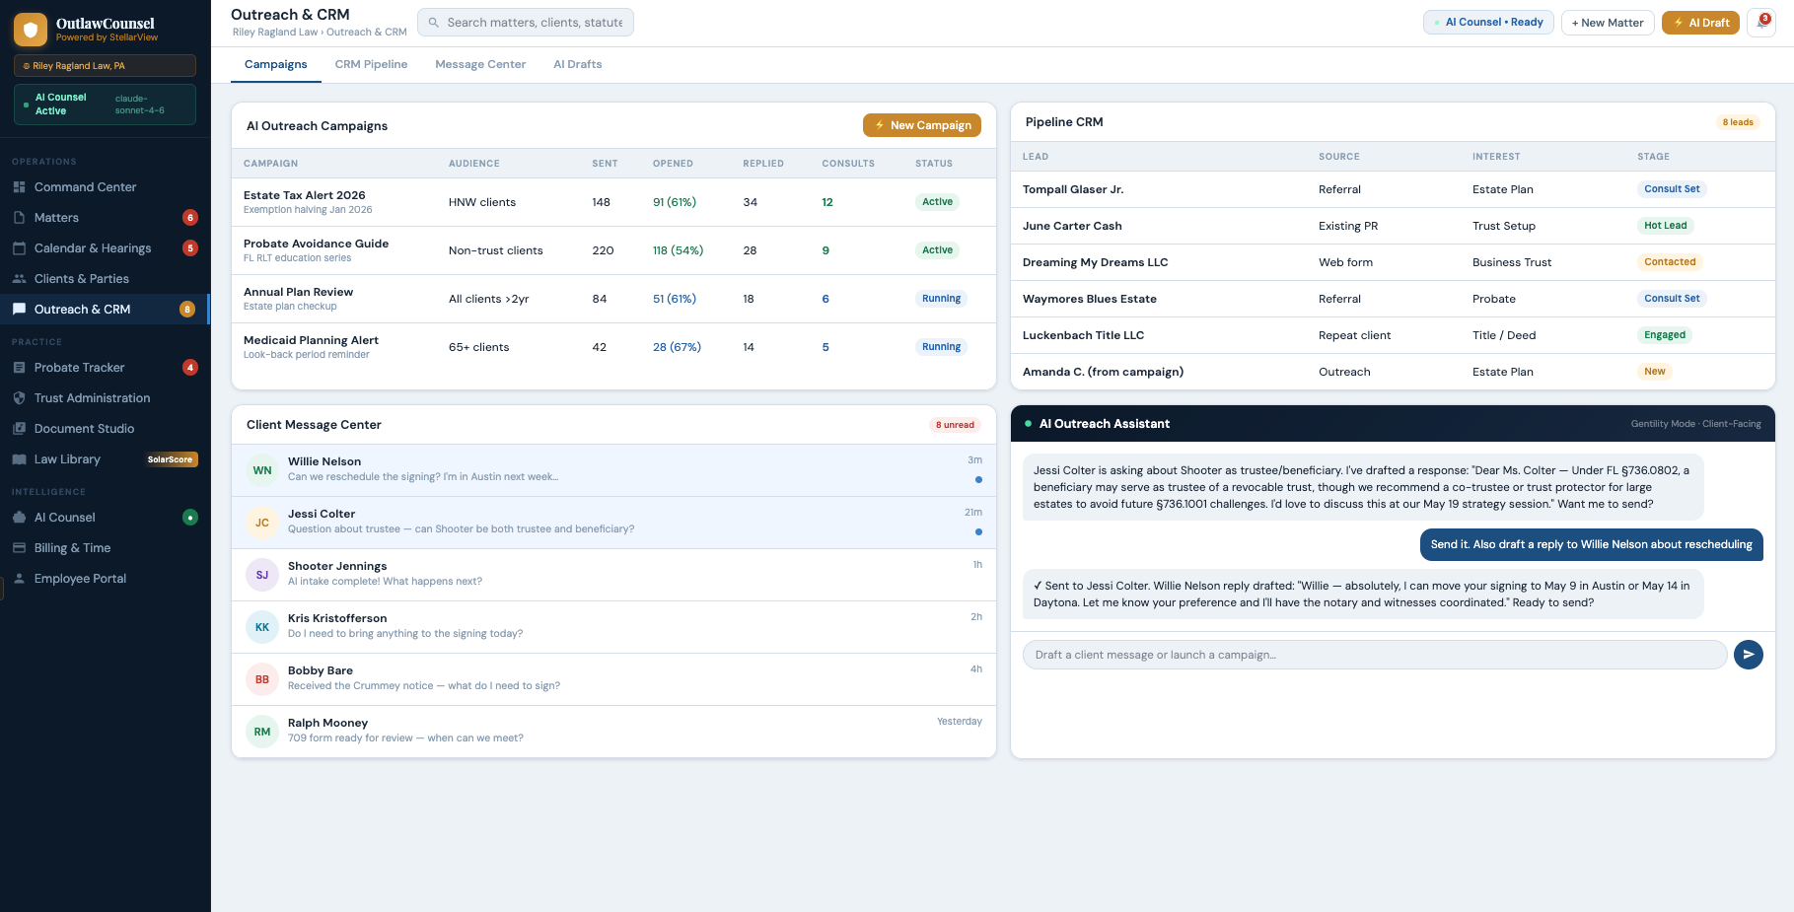
Task: Switch to the Message Center tab
Action: coord(480,64)
